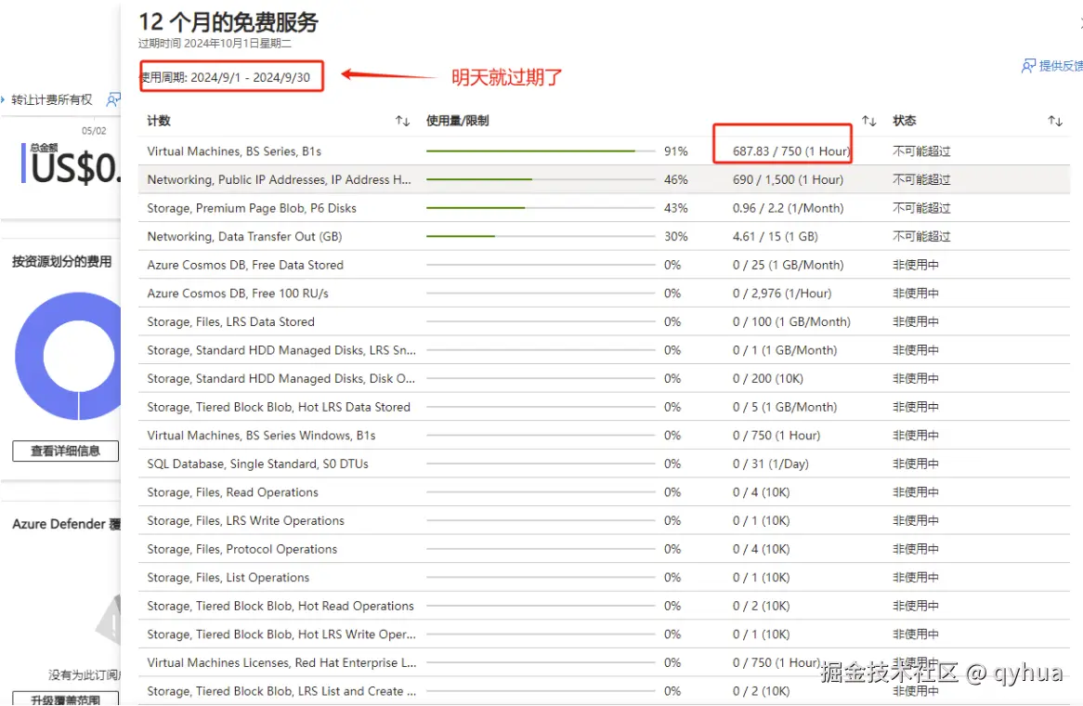Click the 使用周期 2024/9/1 - 2024/9/30 text
1083x706 pixels.
click(226, 77)
